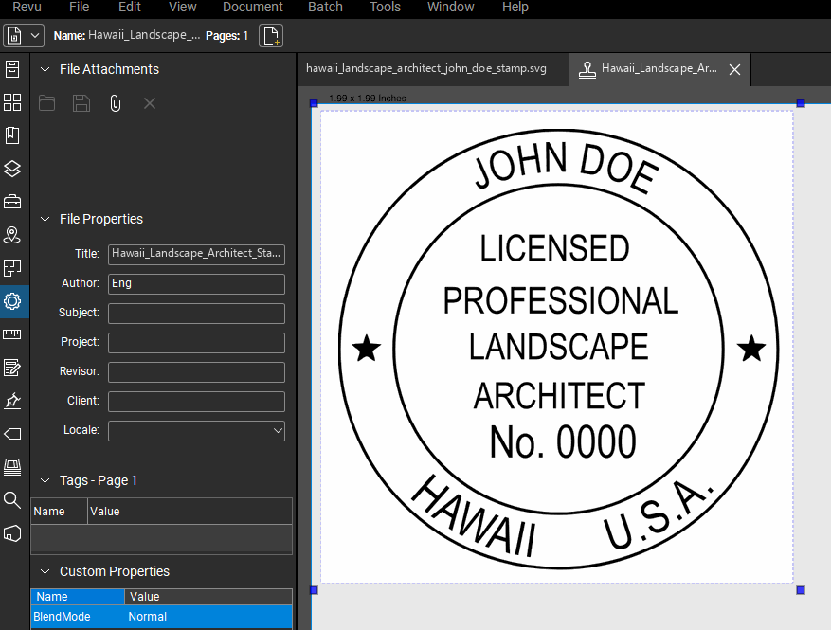Click the Name field in top toolbar
This screenshot has height=630, width=831.
click(x=144, y=35)
